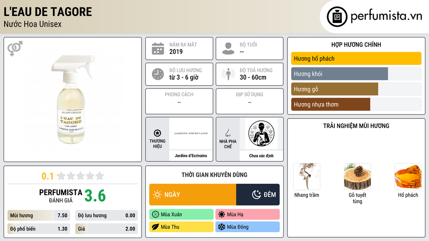Image resolution: width=429 pixels, height=241 pixels.
Task: Click the Trải nghiệm mùi hương heading
Action: 356,126
